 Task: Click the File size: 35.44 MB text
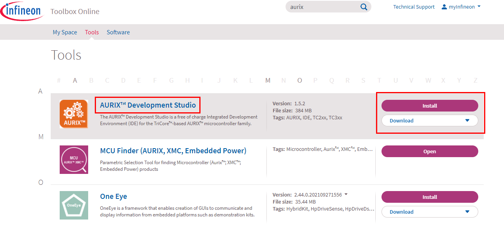tap(294, 202)
